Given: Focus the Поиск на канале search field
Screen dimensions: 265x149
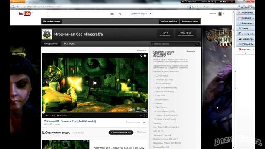Looking at the screenshot, I should pyautogui.click(x=173, y=44).
